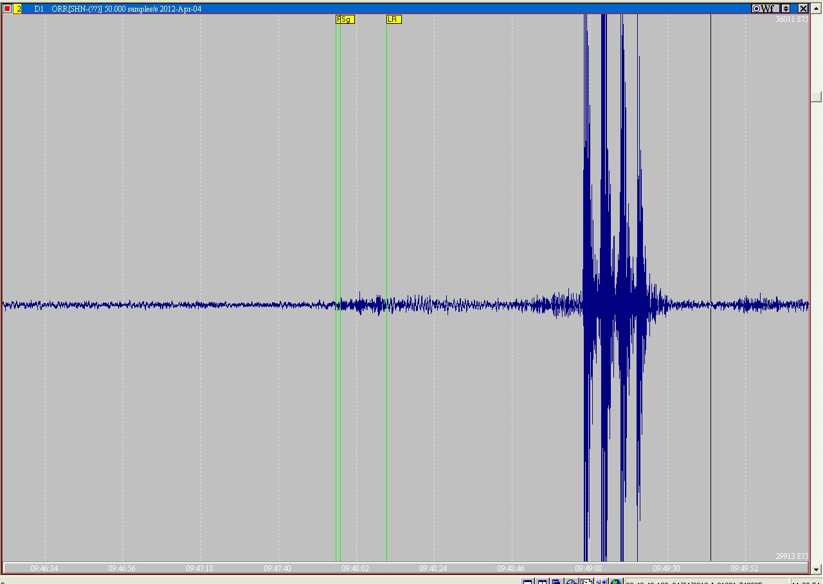The height and width of the screenshot is (584, 823).
Task: Select the LR phase pick label
Action: 393,19
